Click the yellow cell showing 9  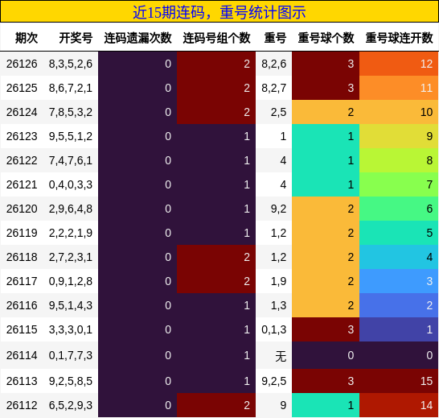[x=399, y=136]
